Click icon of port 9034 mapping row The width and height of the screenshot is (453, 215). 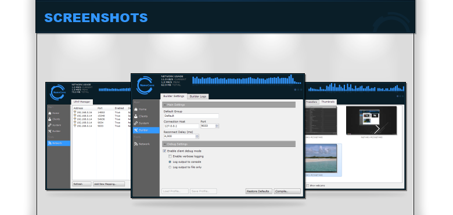pos(75,123)
